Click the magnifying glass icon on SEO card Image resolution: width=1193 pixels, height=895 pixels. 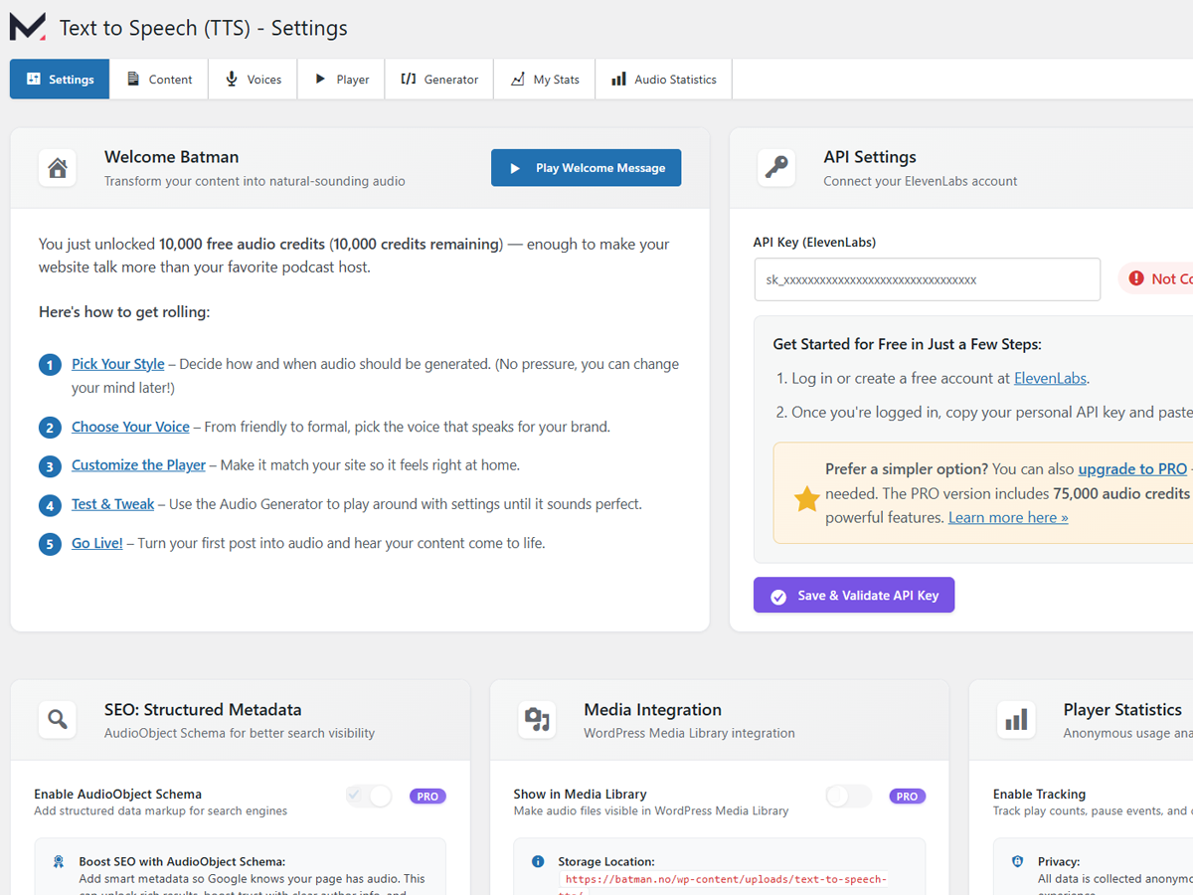coord(57,720)
